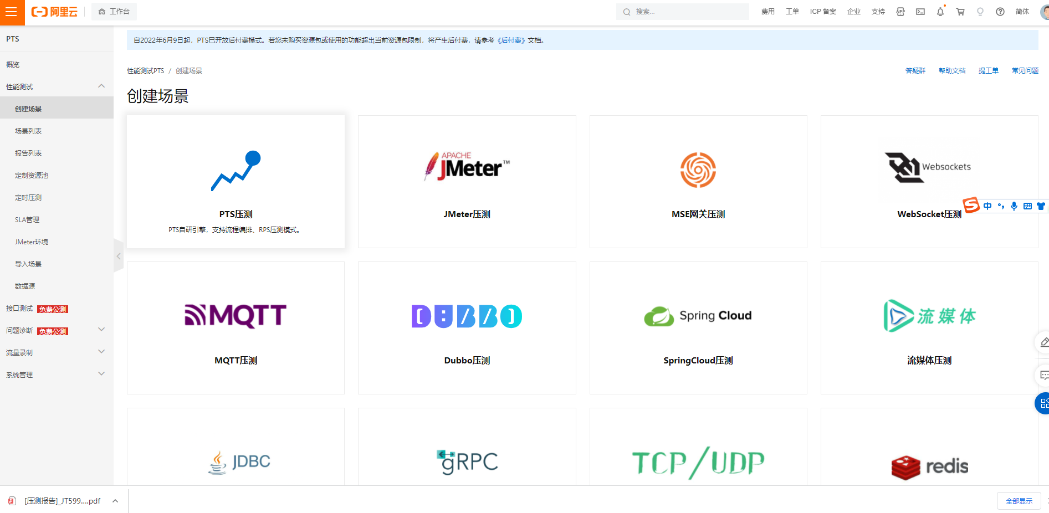The width and height of the screenshot is (1049, 513).
Task: Click the Alibaba Cloud logo
Action: pos(54,12)
